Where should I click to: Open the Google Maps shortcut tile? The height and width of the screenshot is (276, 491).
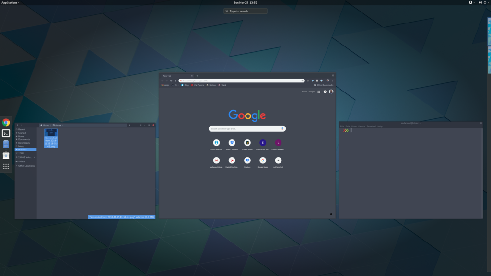coord(263,162)
